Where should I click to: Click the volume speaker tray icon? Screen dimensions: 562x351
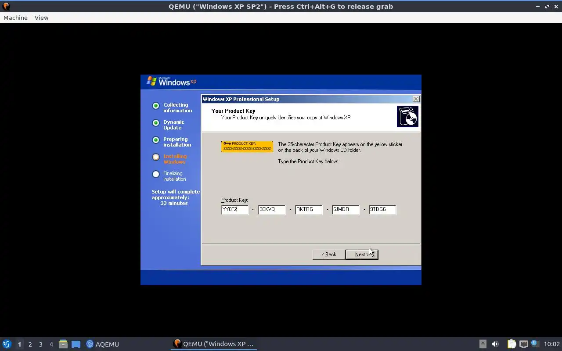tap(495, 344)
